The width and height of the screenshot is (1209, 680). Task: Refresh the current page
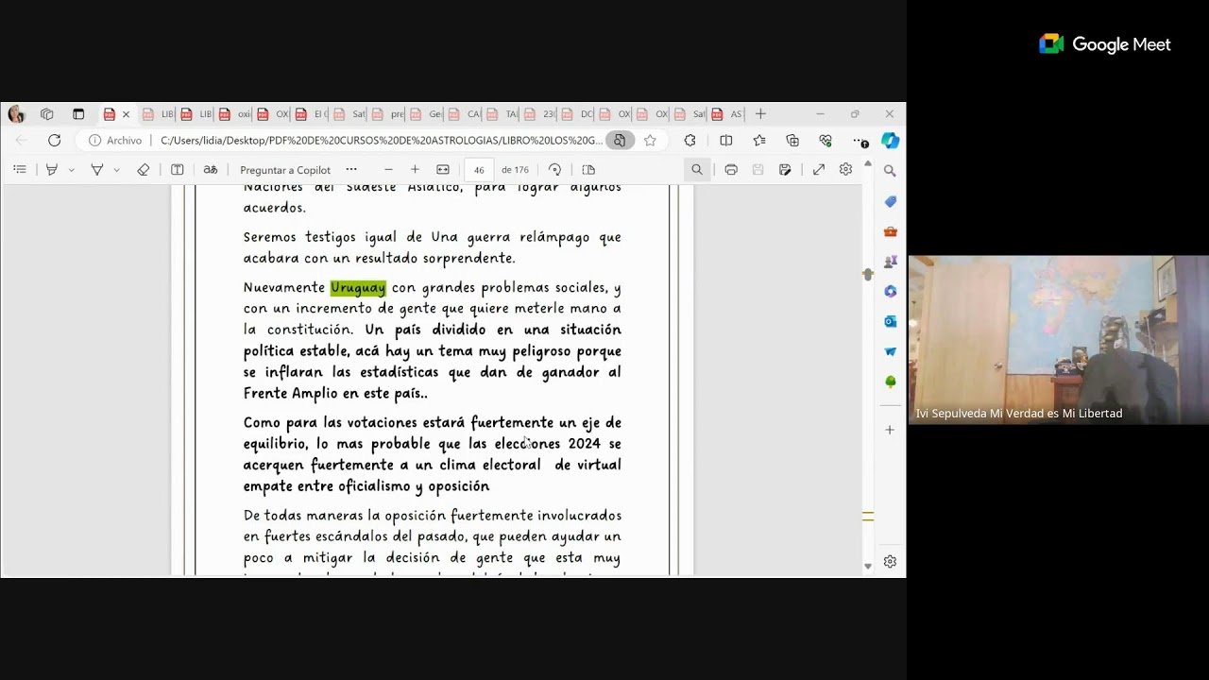[x=54, y=141]
